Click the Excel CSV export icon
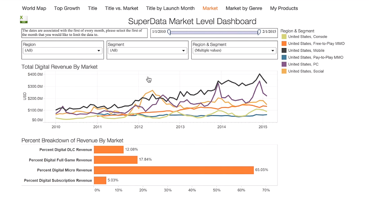This screenshot has height=197, width=369. [x=23, y=20]
